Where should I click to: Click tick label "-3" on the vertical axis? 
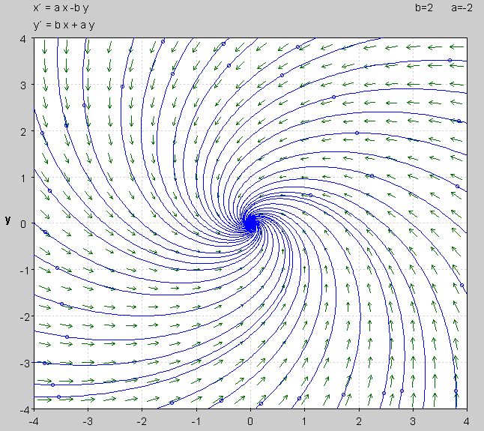click(23, 363)
